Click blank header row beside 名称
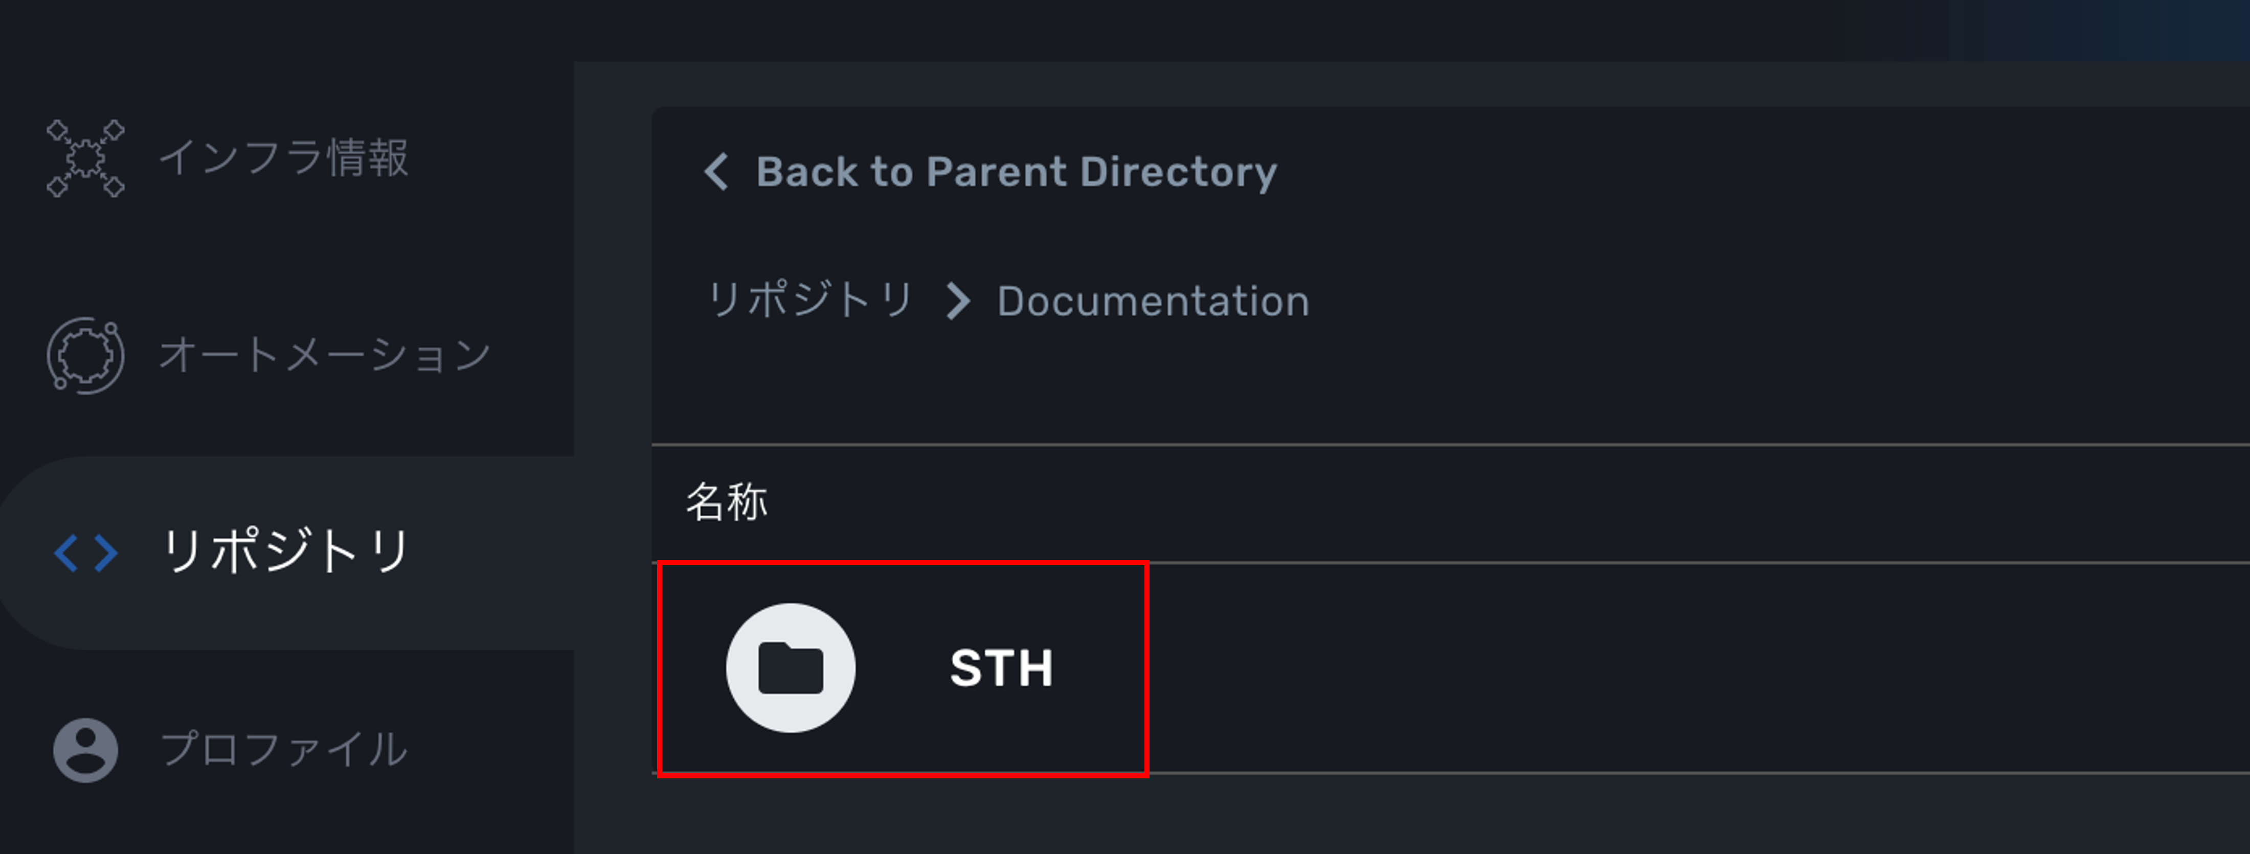The image size is (2250, 854). click(1485, 503)
